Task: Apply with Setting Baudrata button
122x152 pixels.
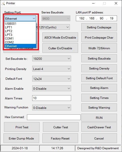Action: coord(99,59)
